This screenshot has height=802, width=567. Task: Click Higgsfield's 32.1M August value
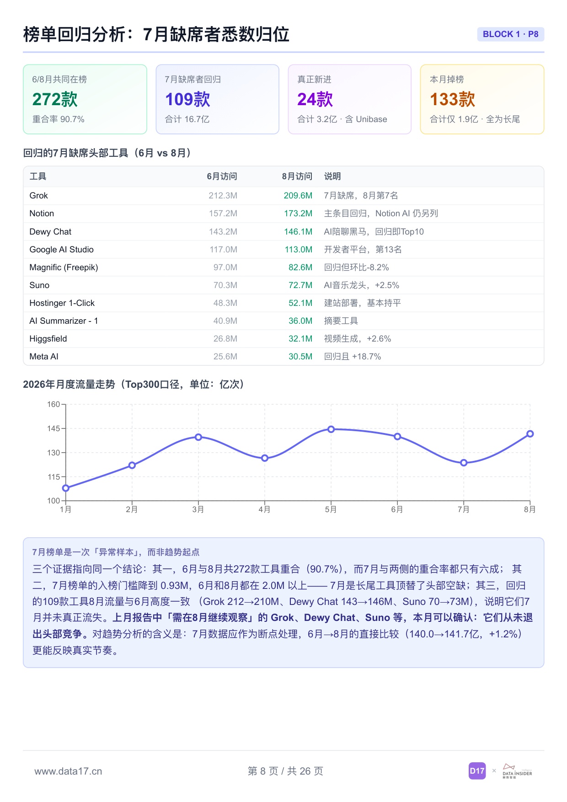tap(300, 339)
